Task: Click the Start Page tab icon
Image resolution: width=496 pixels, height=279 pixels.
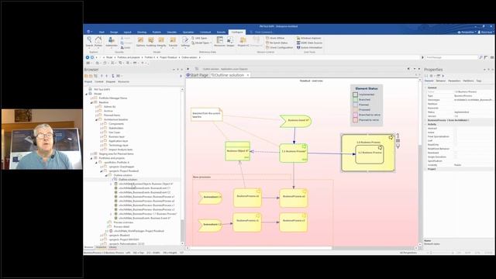Action: [x=188, y=75]
